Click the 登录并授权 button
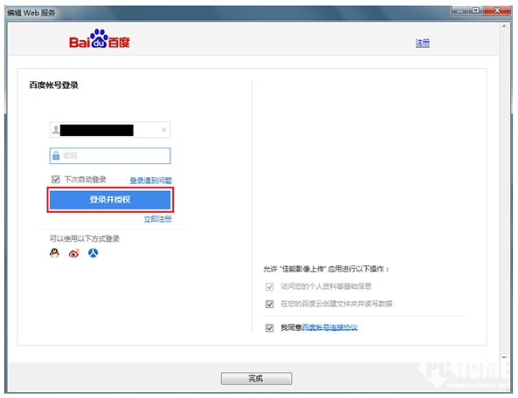The width and height of the screenshot is (518, 398). 110,200
